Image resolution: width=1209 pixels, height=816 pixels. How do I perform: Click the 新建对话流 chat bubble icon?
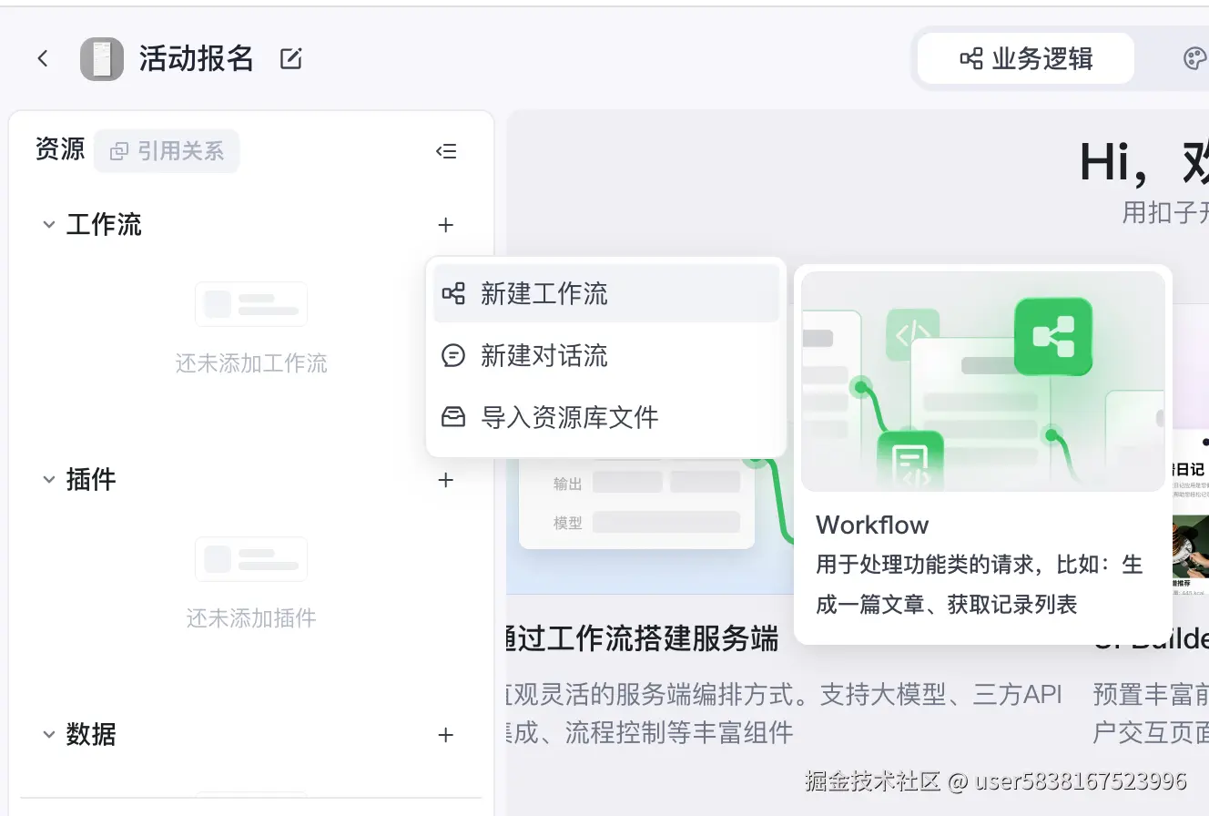tap(452, 355)
